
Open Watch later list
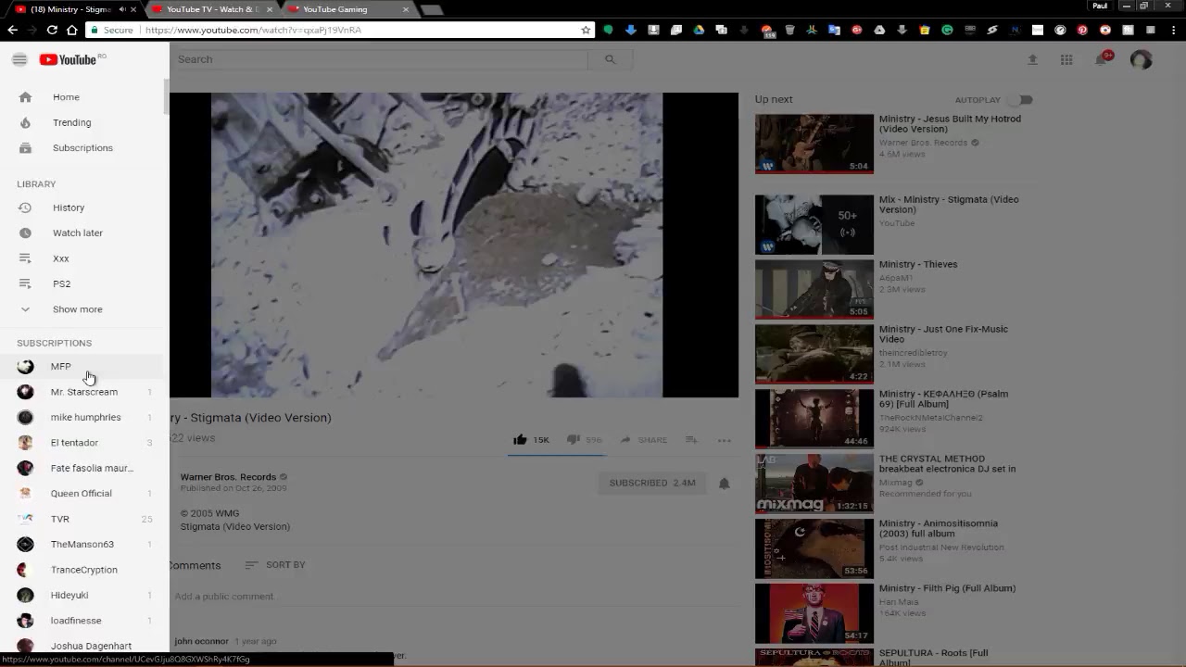pos(83,233)
